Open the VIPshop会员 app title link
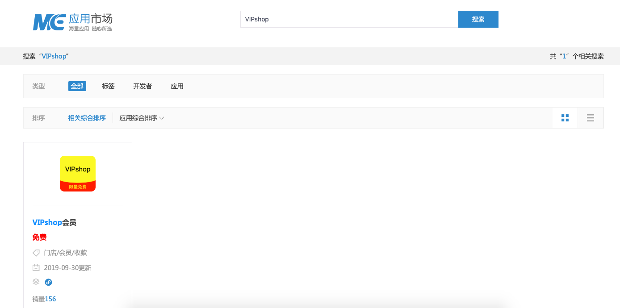This screenshot has width=620, height=308. [x=54, y=222]
